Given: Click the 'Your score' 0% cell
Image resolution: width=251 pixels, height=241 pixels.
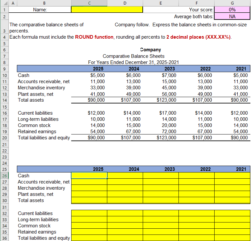Looking at the screenshot, I should tap(232, 10).
